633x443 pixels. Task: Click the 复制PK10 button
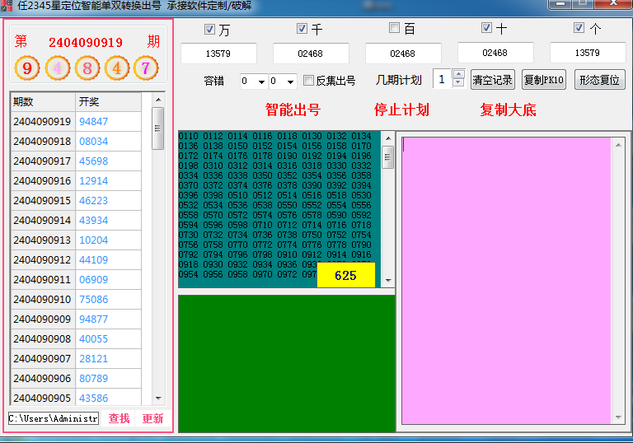tap(544, 80)
